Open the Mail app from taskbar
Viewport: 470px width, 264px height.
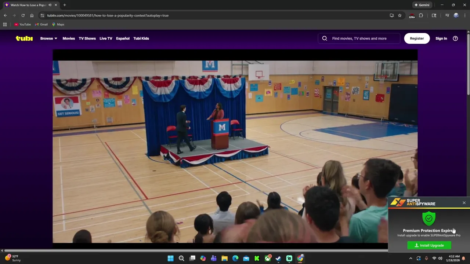[246, 258]
